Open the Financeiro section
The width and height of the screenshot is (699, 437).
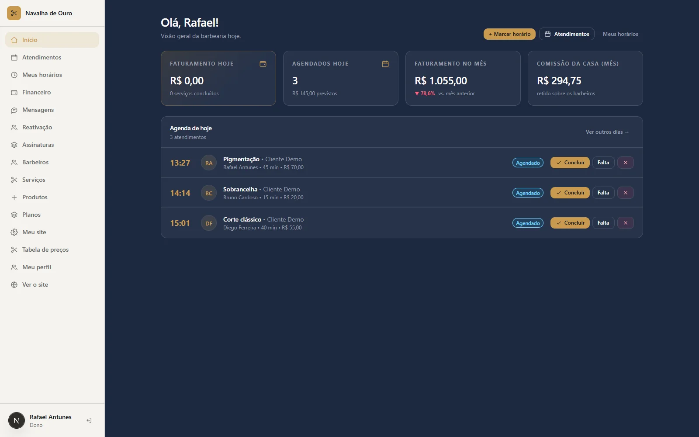point(52,92)
